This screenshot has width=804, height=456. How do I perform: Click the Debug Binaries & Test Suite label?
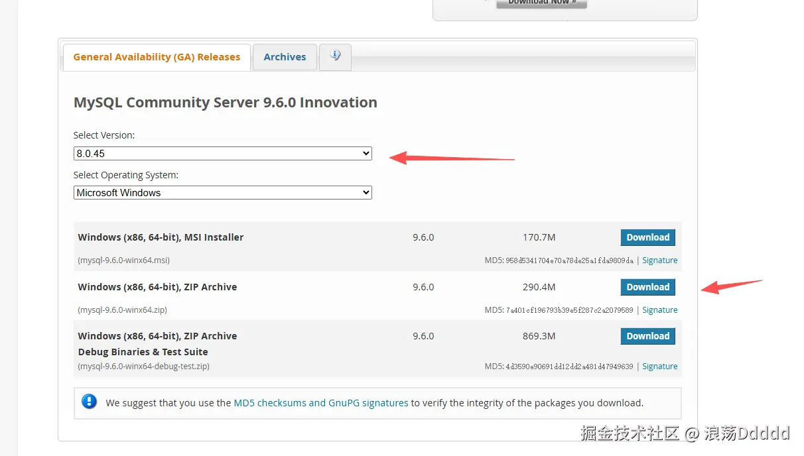[x=143, y=352]
